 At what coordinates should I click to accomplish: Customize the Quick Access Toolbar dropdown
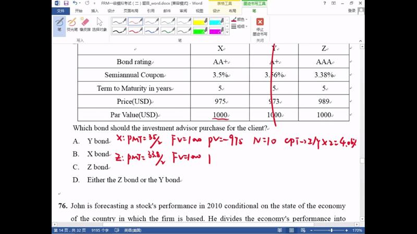(94, 3)
